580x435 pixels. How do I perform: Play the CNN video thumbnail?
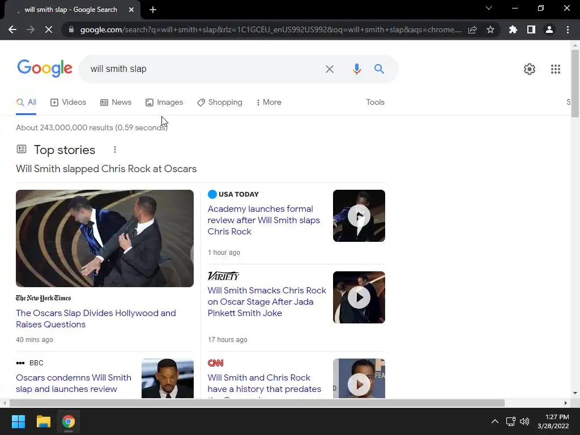point(359,378)
